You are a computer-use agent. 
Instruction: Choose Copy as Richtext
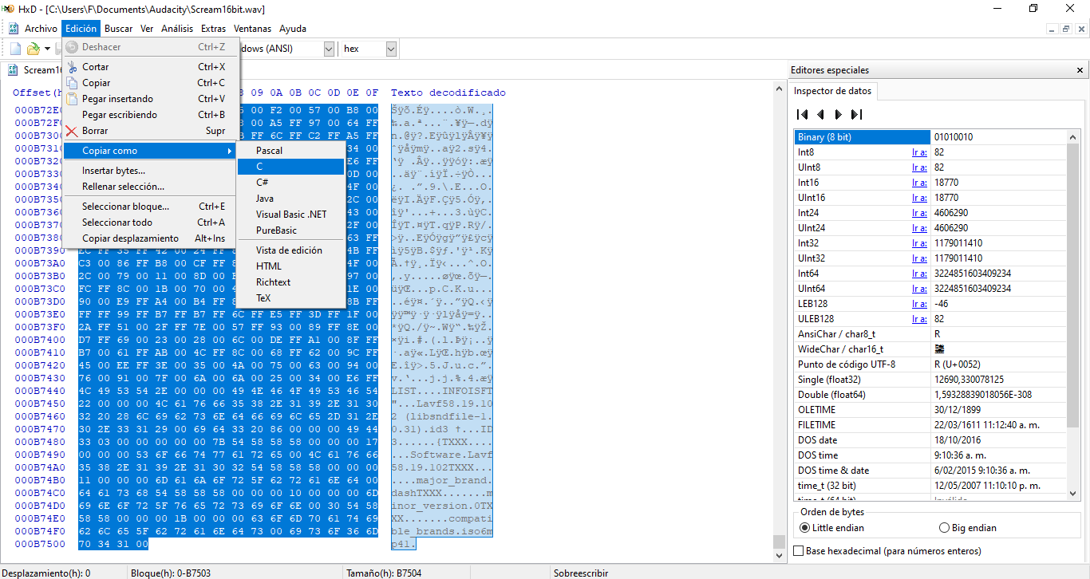[290, 282]
